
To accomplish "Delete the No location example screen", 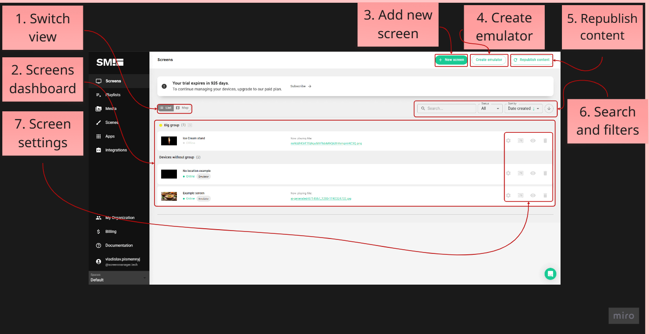I will tap(545, 173).
